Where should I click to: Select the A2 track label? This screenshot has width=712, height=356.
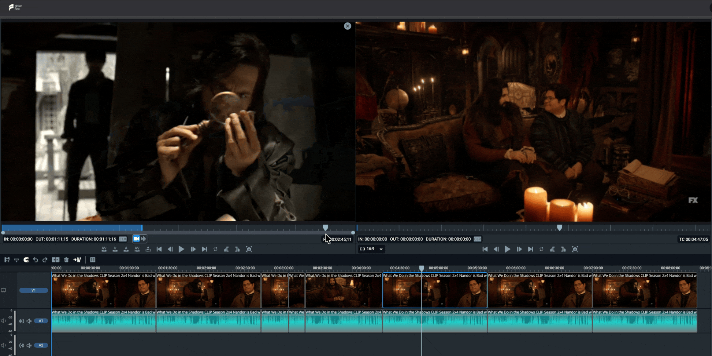41,345
